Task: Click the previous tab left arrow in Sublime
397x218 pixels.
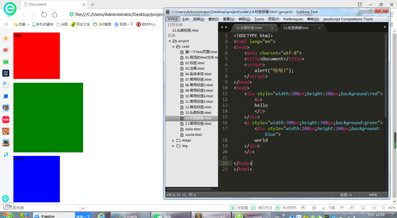Action: [221, 27]
